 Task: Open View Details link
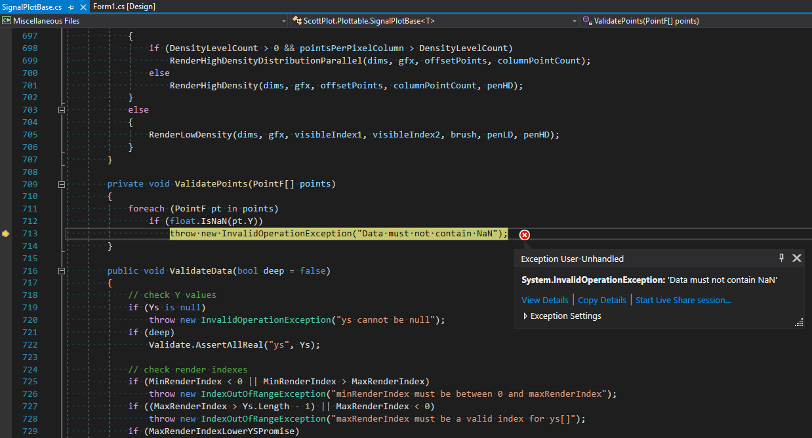coord(545,300)
